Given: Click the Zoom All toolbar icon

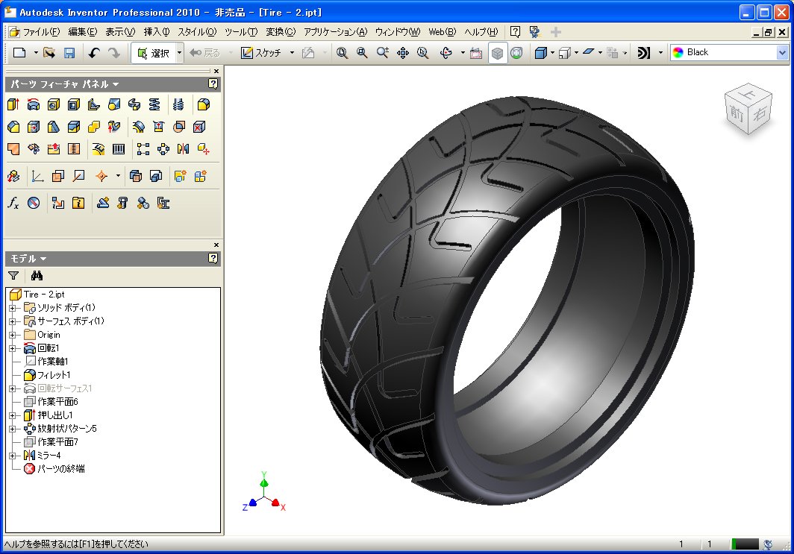Looking at the screenshot, I should click(342, 53).
